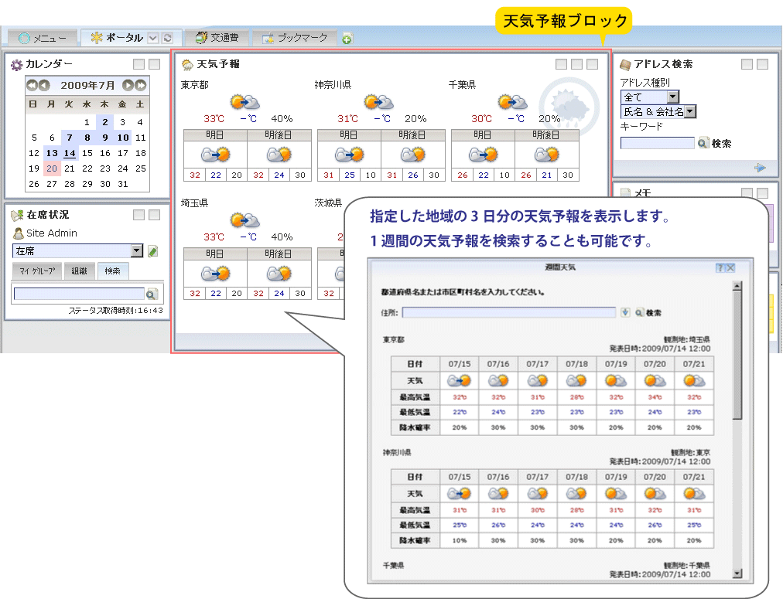This screenshot has height=599, width=783.
Task: Click the 週間天気 scrollbar down arrow
Action: tap(737, 573)
